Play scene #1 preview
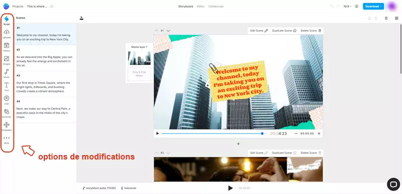 click(157, 133)
